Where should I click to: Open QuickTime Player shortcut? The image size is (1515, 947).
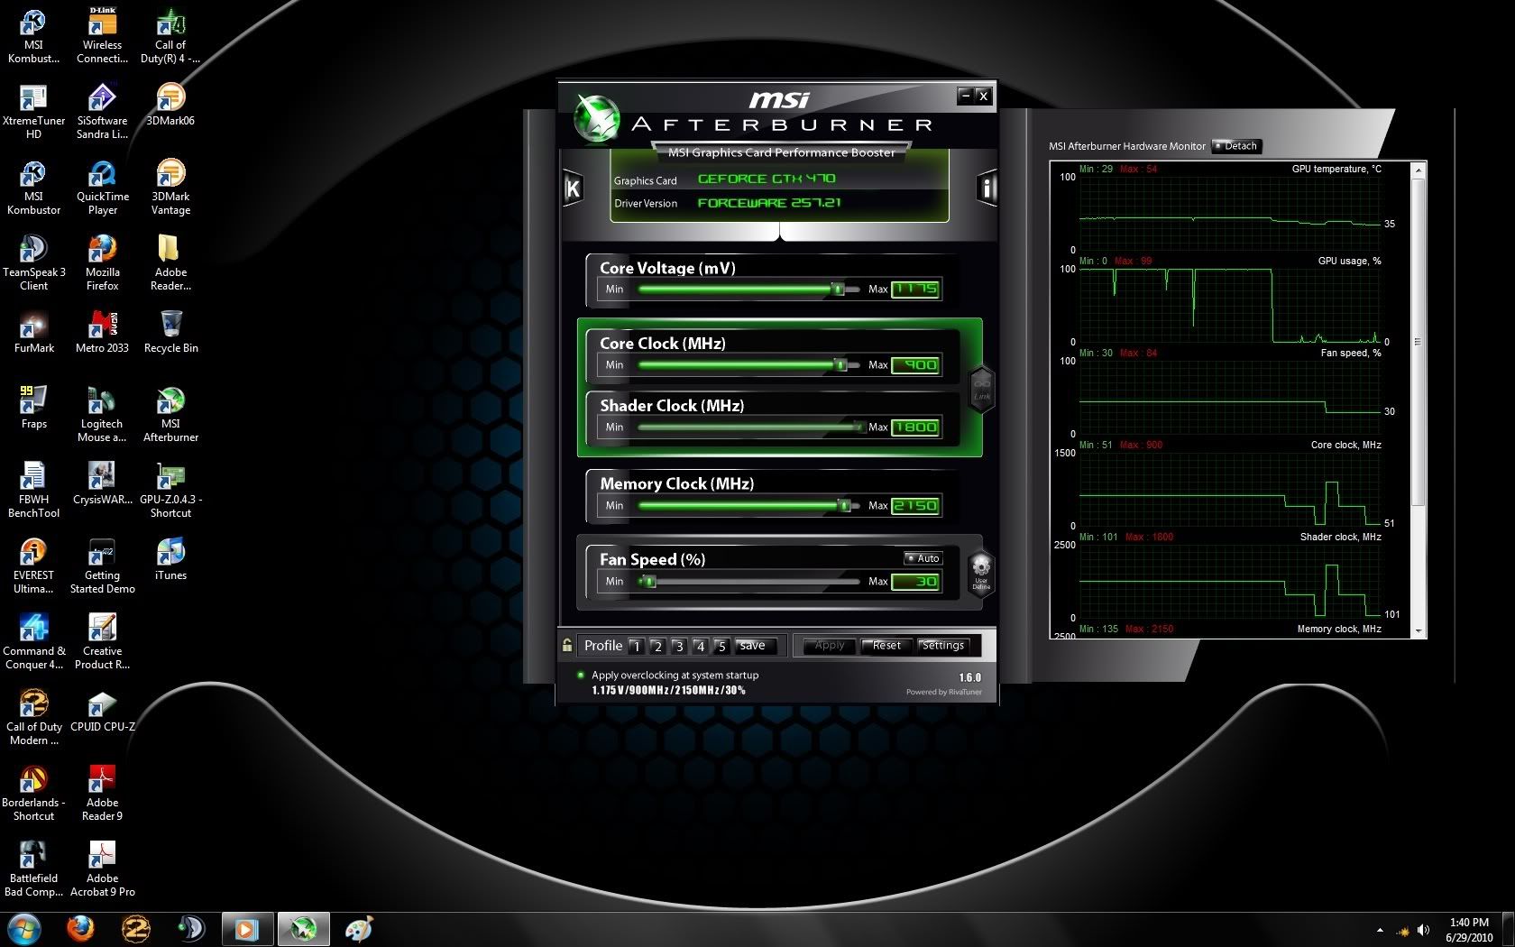[x=103, y=187]
